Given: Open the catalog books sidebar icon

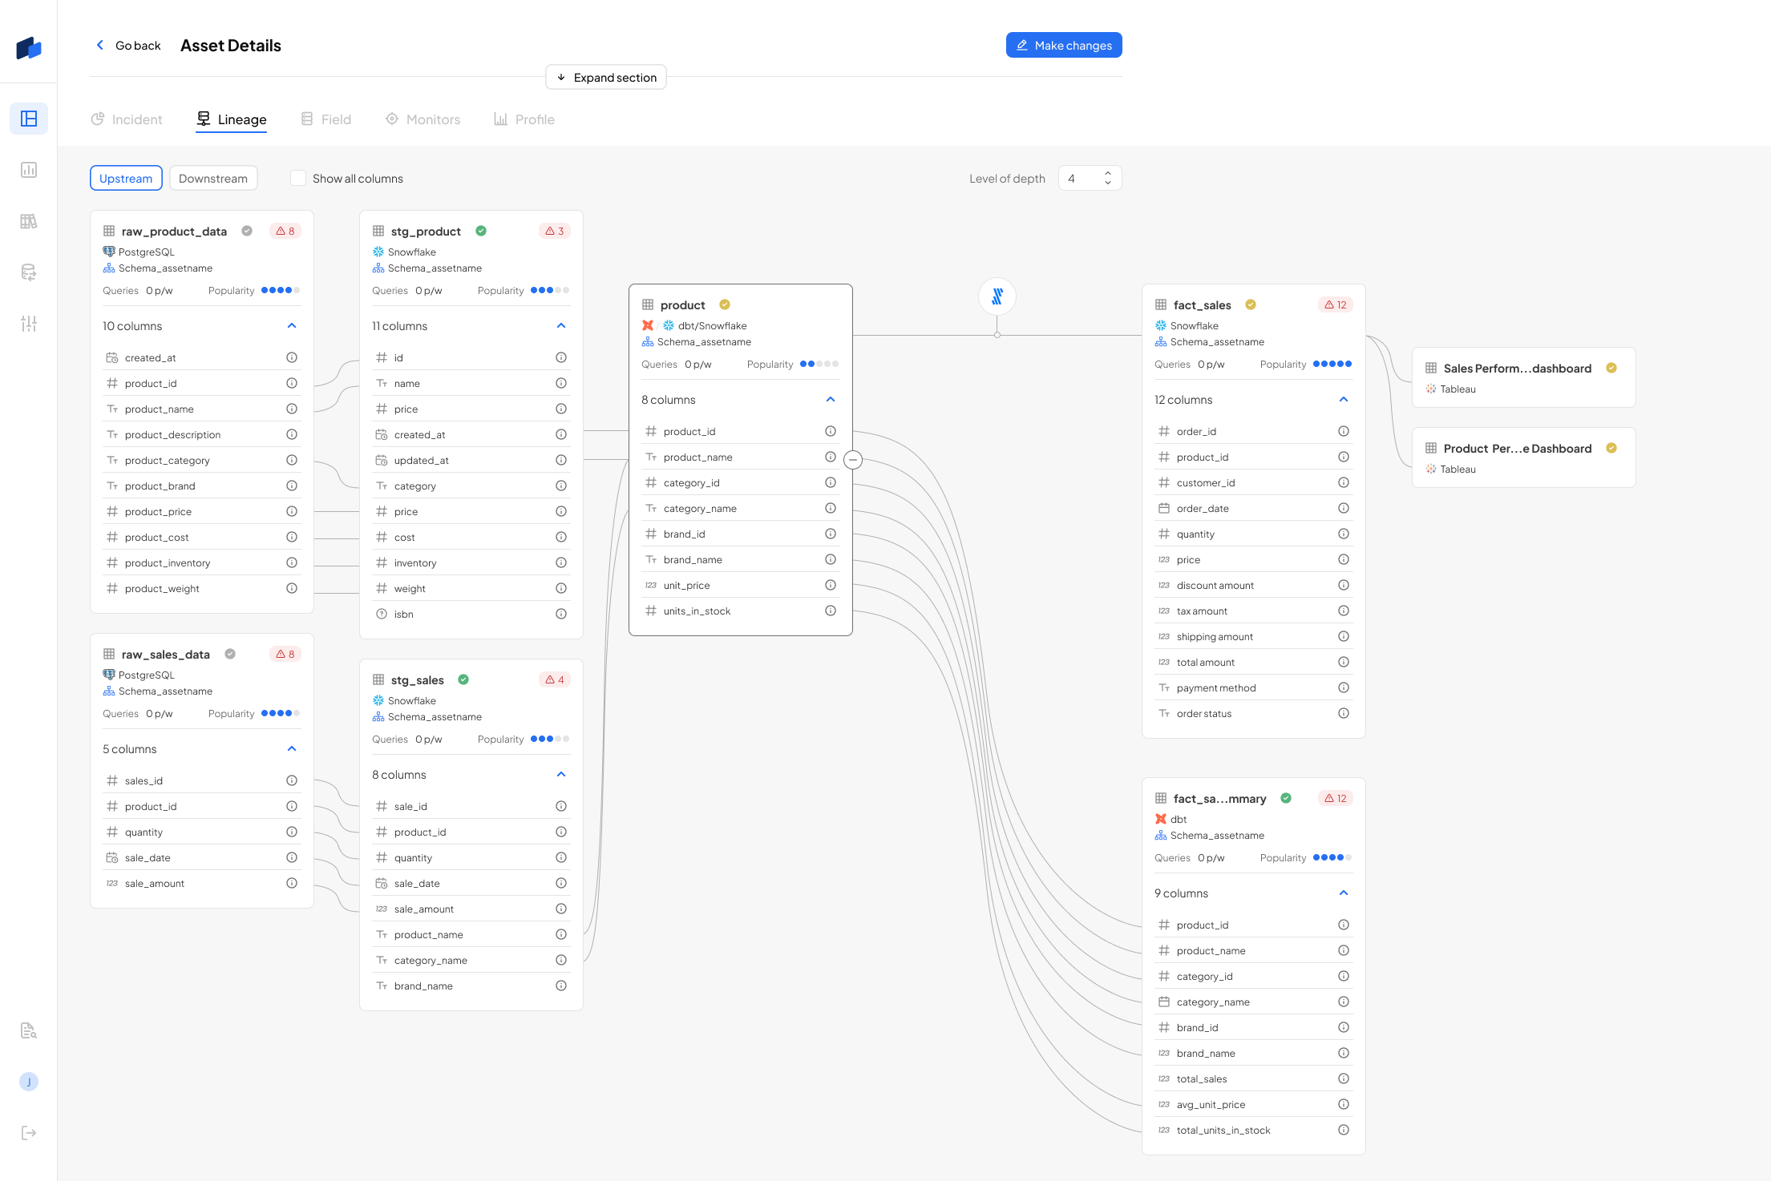Looking at the screenshot, I should point(29,221).
